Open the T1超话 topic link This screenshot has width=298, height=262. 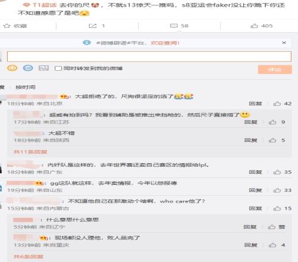[45, 5]
